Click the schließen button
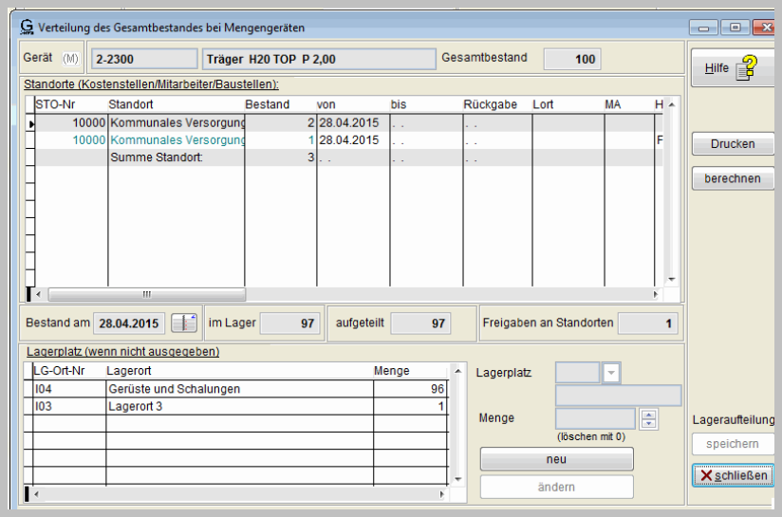This screenshot has height=517, width=782. (x=734, y=474)
